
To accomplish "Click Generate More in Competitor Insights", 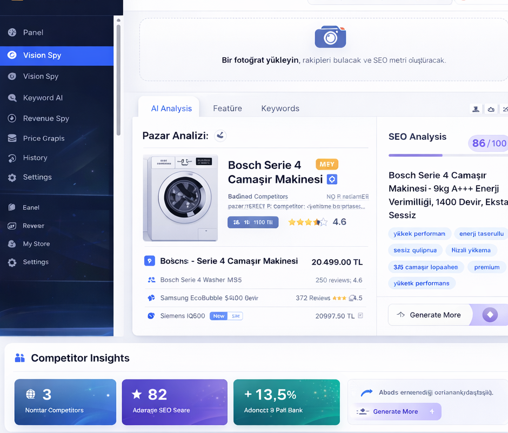I will click(x=397, y=411).
